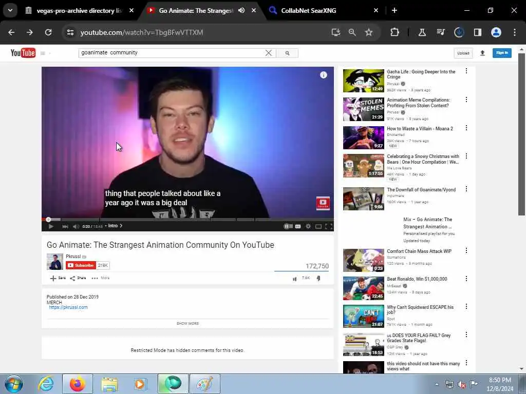Seek using the video progress bar
The height and width of the screenshot is (394, 526).
pyautogui.click(x=187, y=220)
